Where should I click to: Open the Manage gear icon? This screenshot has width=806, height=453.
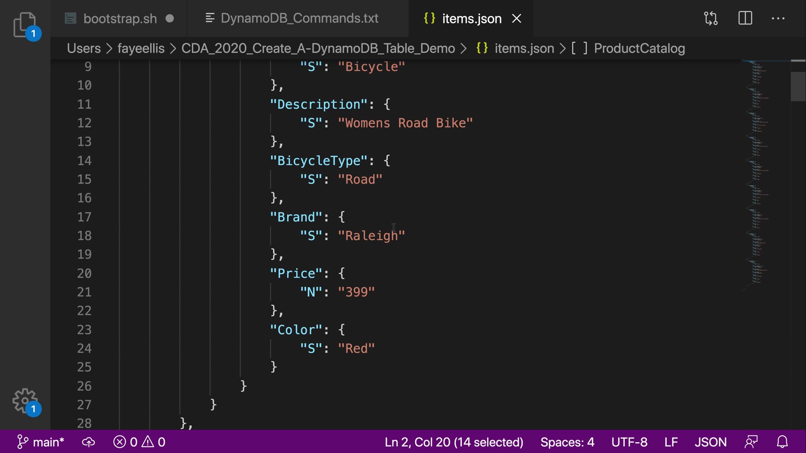click(24, 400)
